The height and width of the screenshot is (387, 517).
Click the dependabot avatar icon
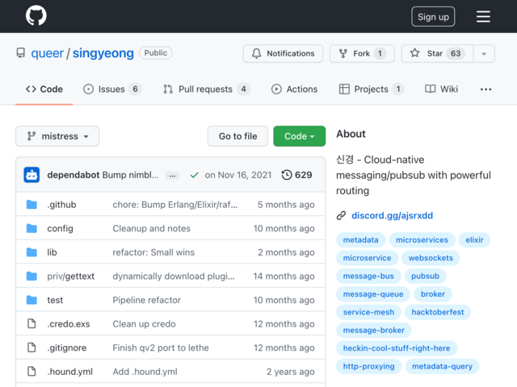32,175
